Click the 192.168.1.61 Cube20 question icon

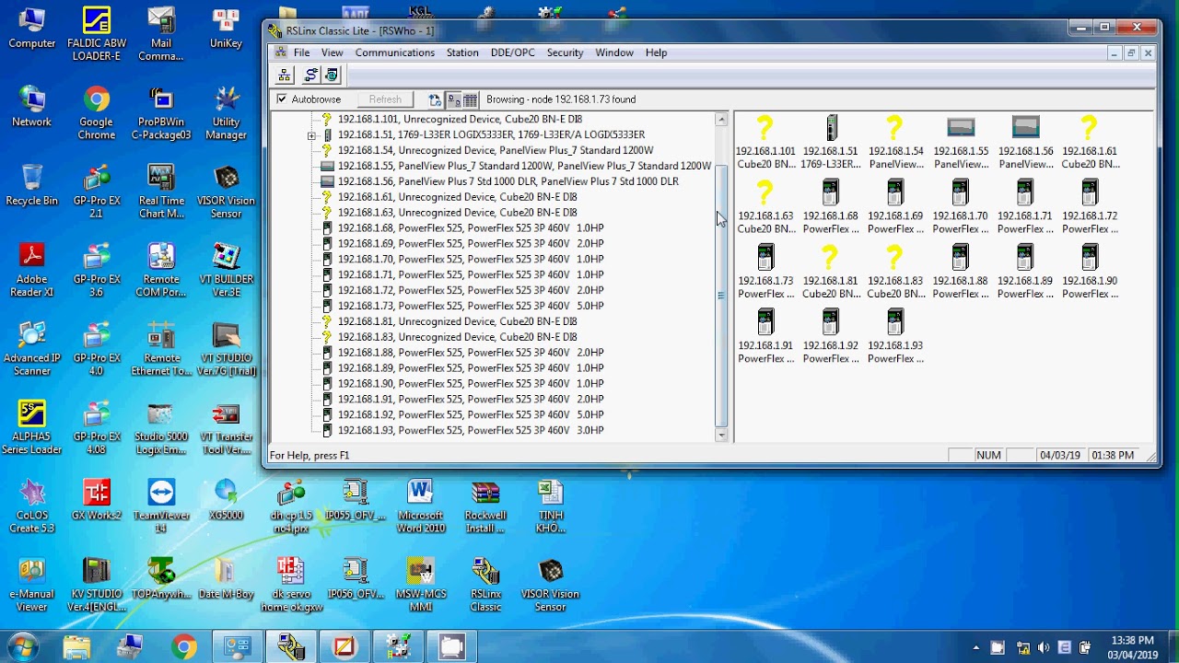[x=1089, y=128]
